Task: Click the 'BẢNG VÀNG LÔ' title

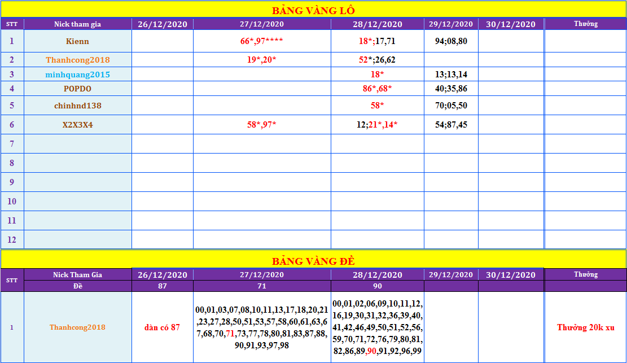Action: click(x=313, y=10)
